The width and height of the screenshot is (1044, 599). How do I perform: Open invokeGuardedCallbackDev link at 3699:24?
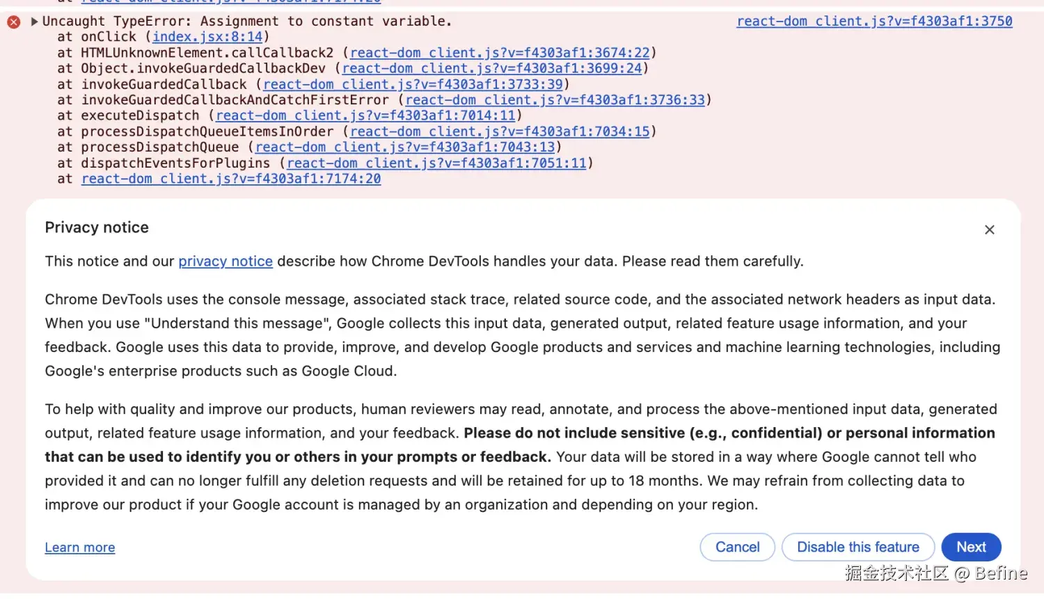492,68
